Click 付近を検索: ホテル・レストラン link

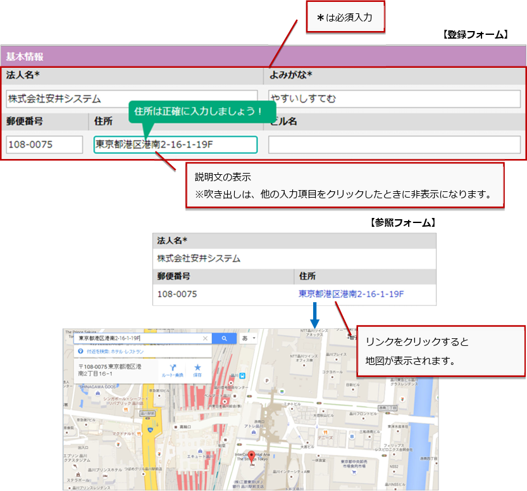point(115,352)
